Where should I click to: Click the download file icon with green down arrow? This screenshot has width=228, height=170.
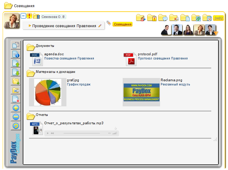click(16, 72)
